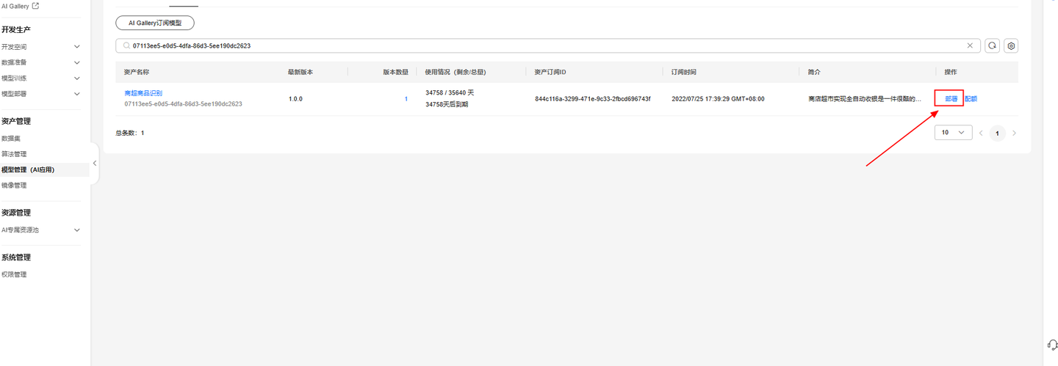The height and width of the screenshot is (366, 1058).
Task: Expand the 数据准备 menu
Action: 77,62
